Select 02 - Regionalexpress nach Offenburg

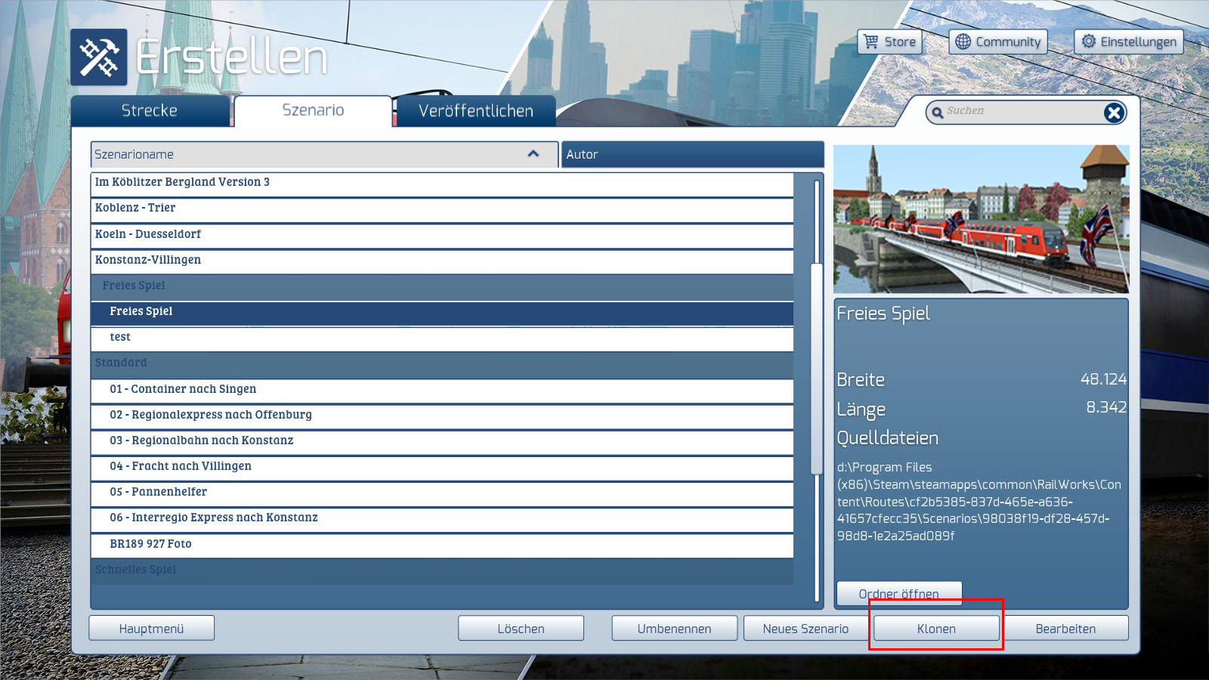click(442, 416)
